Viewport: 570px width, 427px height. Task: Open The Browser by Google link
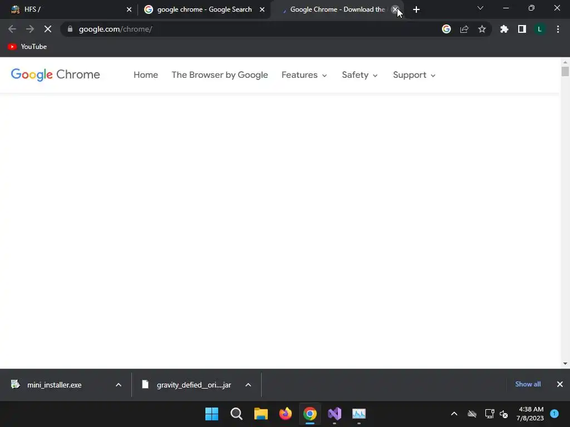[x=219, y=75]
